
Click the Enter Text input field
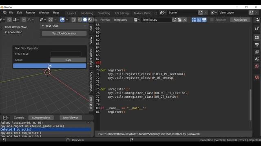(66, 54)
